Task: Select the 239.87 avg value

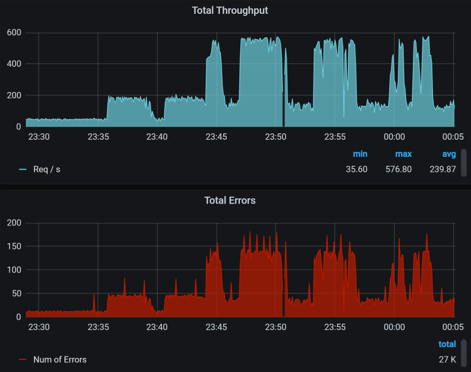Action: [x=443, y=169]
